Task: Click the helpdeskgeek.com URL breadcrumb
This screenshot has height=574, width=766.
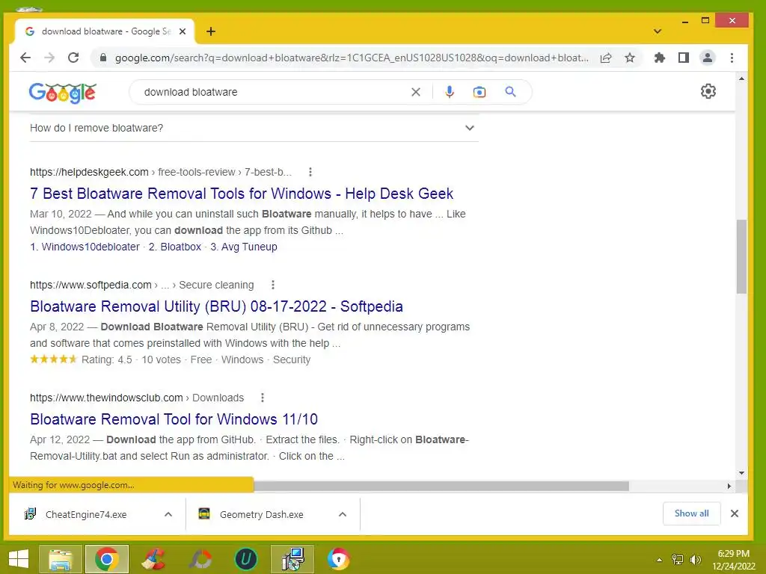Action: click(160, 172)
